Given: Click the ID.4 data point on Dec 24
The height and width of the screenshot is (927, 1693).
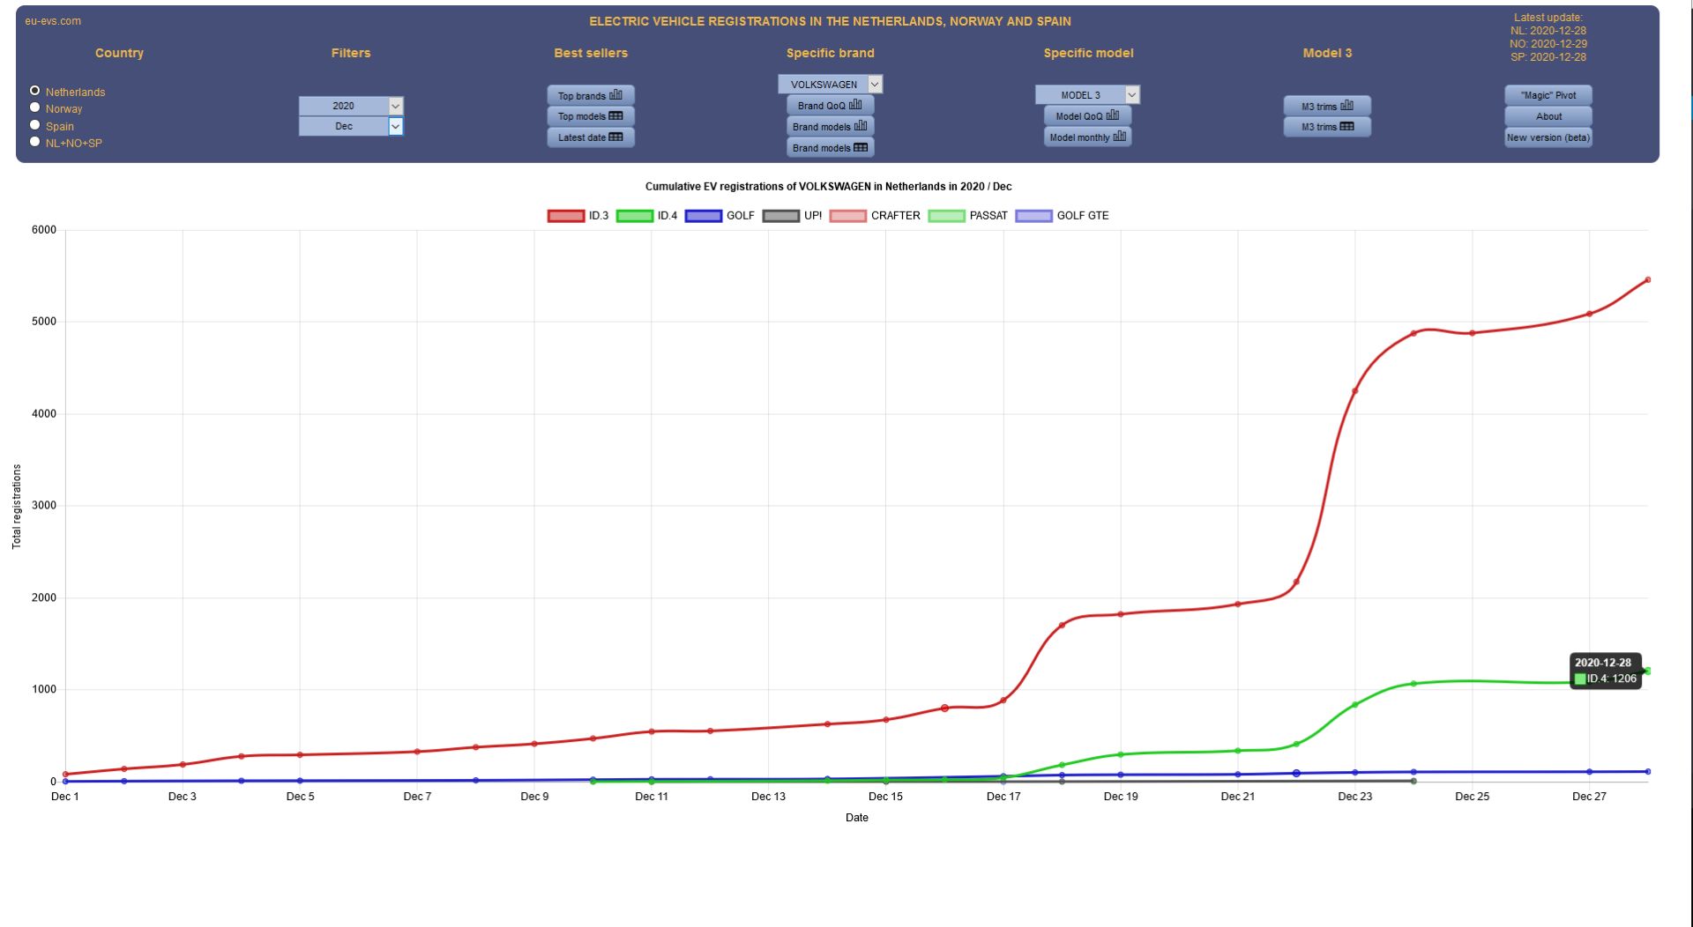Looking at the screenshot, I should click(1413, 684).
